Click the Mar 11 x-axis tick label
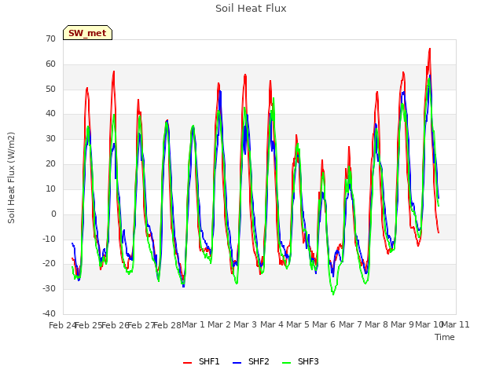This screenshot has width=503, height=377. pos(456,324)
